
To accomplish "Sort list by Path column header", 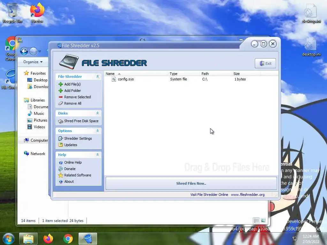I will point(216,74).
